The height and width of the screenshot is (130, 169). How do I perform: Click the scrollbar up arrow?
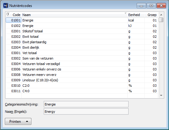161,15
